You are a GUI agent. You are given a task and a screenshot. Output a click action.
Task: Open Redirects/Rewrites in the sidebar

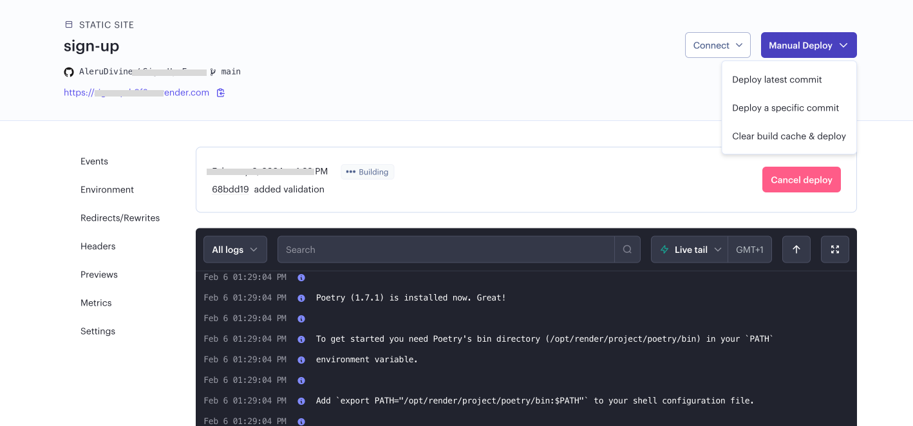[x=120, y=218]
